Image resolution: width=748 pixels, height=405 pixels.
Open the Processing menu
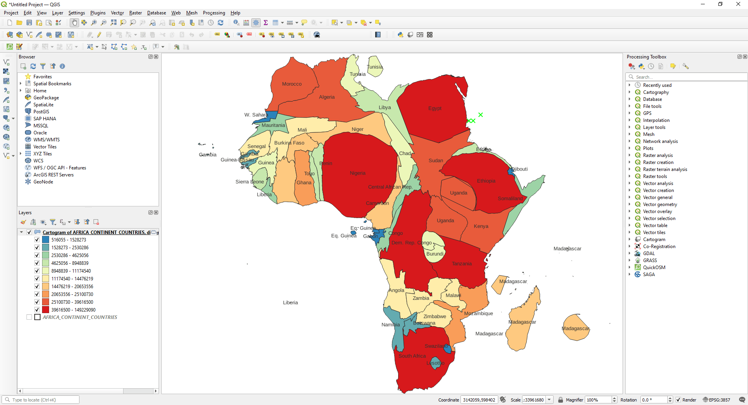[x=214, y=13]
